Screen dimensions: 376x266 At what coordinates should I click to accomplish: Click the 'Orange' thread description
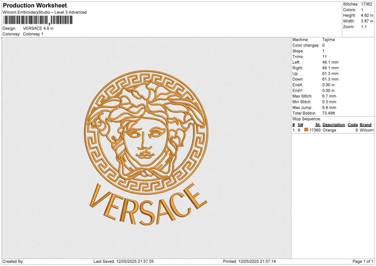(x=329, y=130)
